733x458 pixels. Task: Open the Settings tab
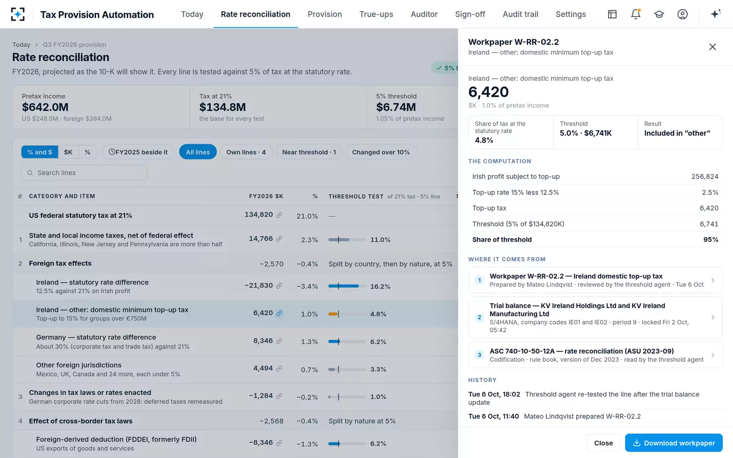click(571, 14)
